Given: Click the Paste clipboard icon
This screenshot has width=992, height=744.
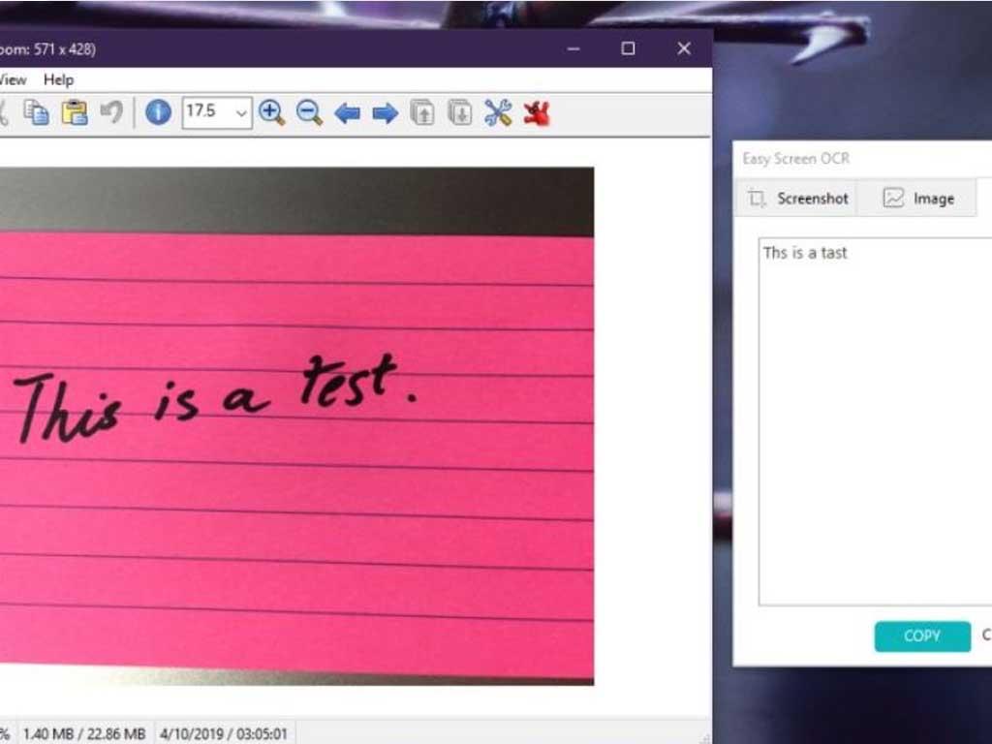Looking at the screenshot, I should (75, 112).
